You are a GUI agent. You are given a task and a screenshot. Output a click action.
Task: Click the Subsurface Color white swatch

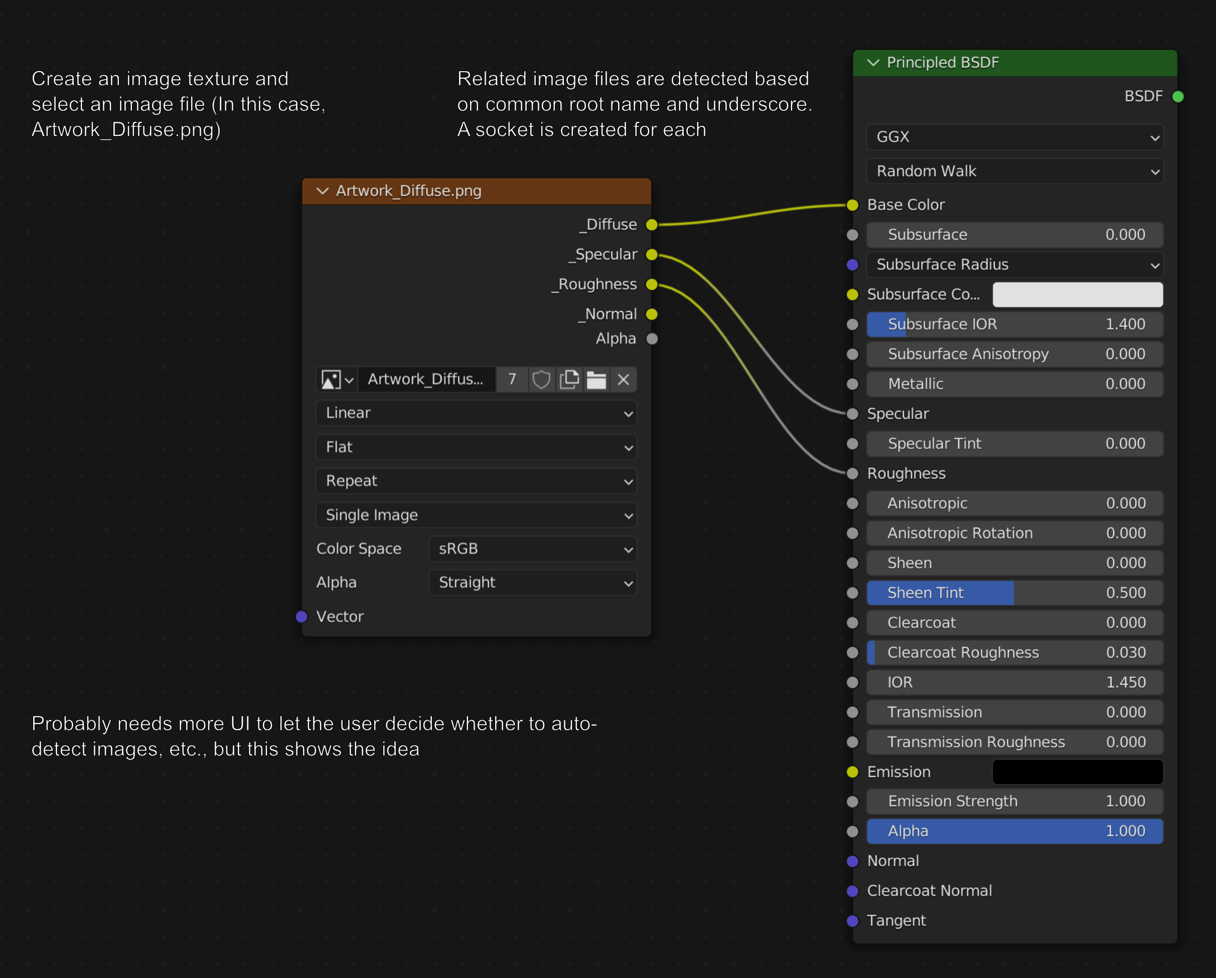[1078, 294]
